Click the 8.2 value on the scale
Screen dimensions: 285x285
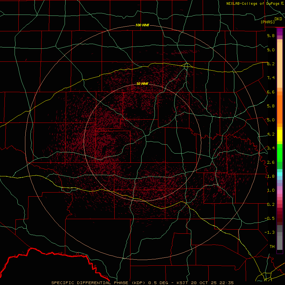(x=271, y=64)
